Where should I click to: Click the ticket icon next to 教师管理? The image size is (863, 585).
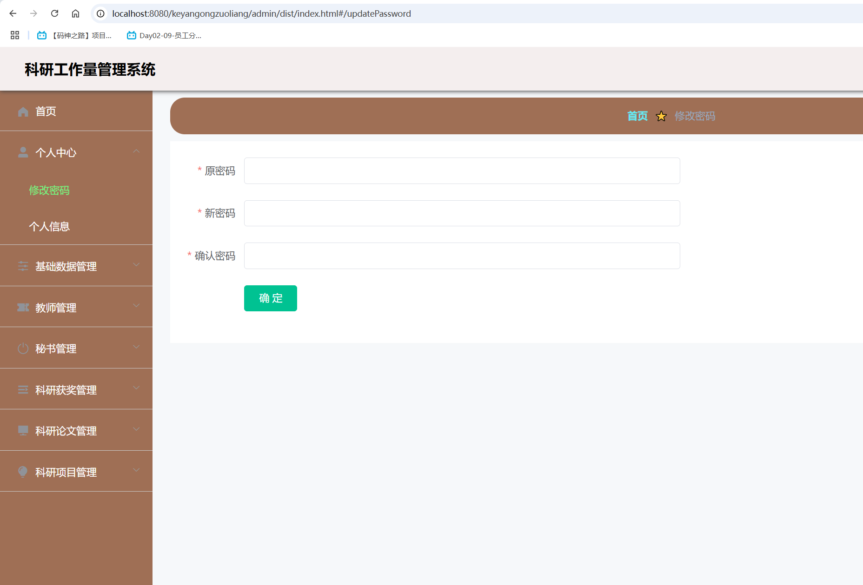pyautogui.click(x=23, y=308)
